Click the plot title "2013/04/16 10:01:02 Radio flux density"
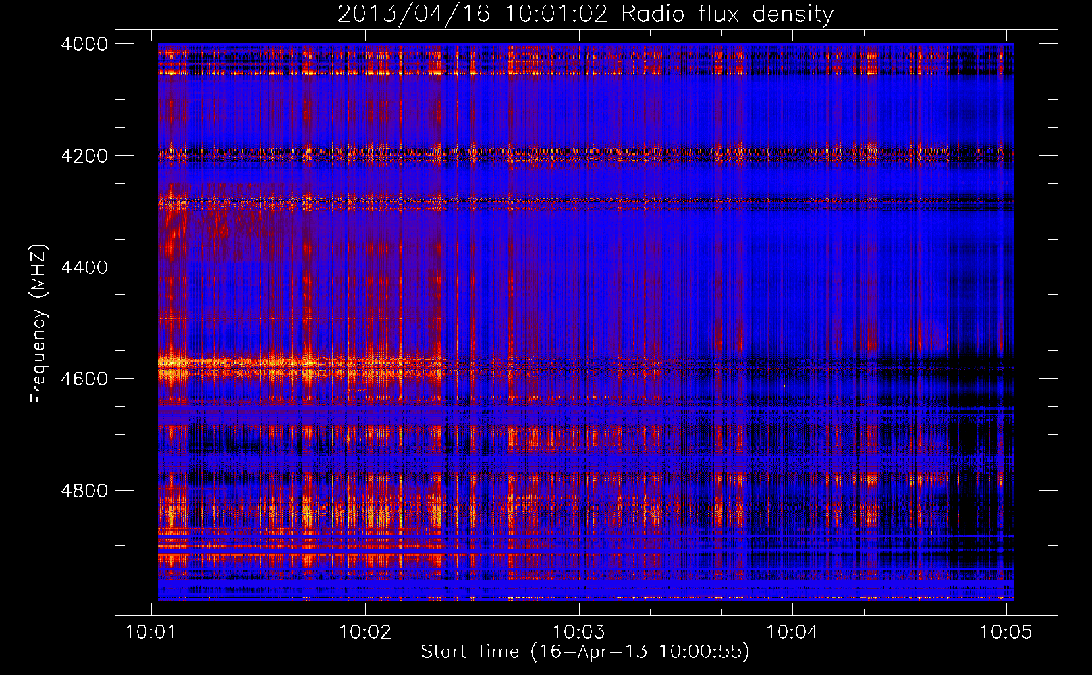This screenshot has width=1092, height=675. [x=585, y=14]
